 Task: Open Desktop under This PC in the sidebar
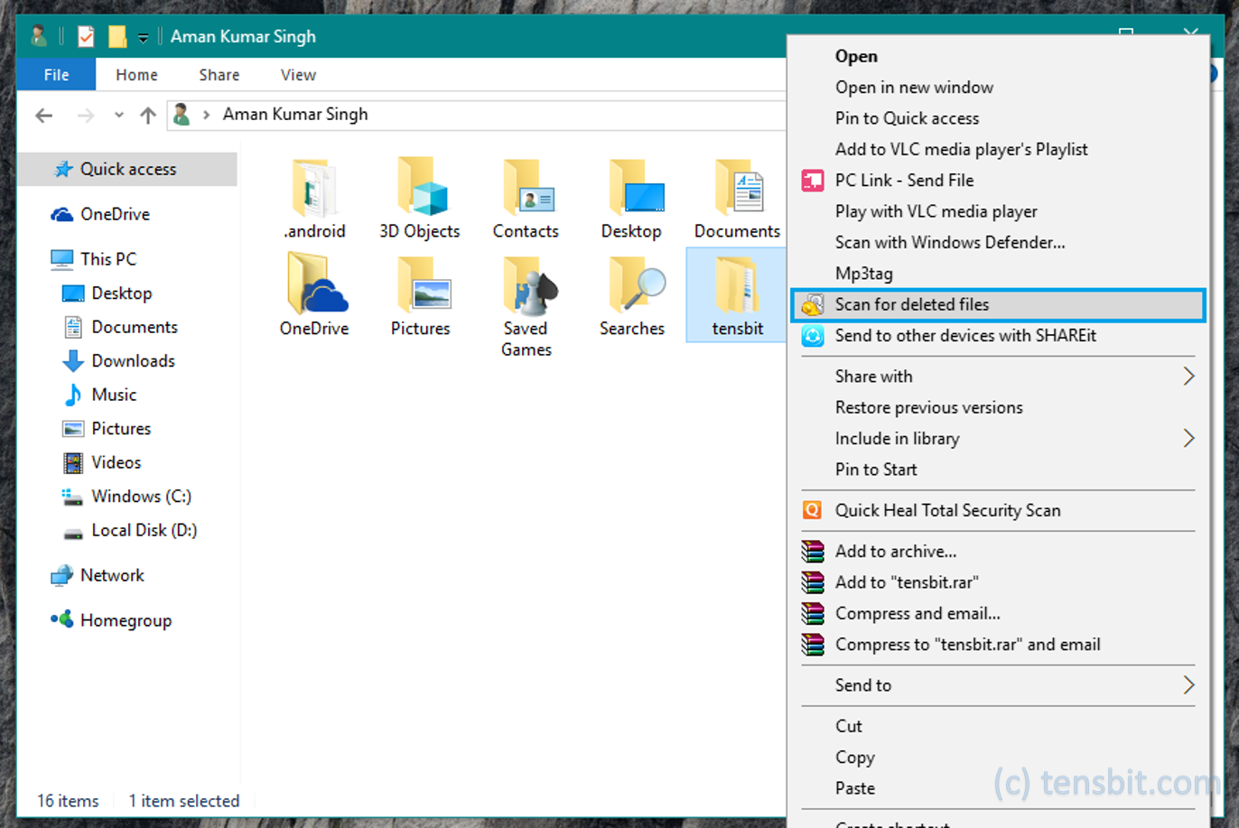pos(121,293)
